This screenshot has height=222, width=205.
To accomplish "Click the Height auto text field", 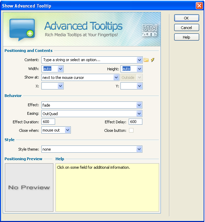I will tap(129, 69).
